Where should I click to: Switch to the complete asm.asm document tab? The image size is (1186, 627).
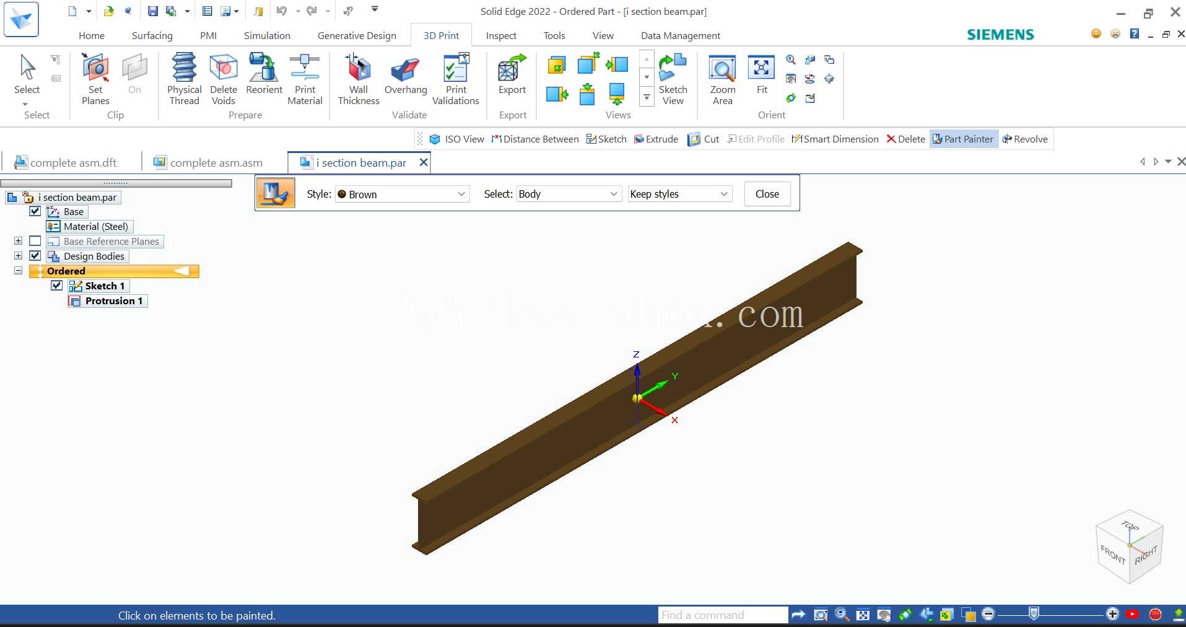click(x=208, y=163)
